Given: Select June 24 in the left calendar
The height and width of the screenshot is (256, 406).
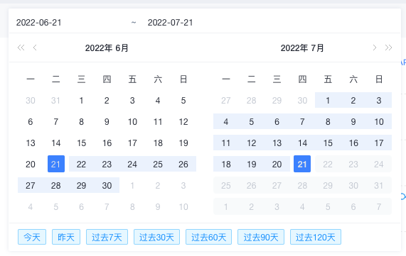Looking at the screenshot, I should click(x=132, y=164).
